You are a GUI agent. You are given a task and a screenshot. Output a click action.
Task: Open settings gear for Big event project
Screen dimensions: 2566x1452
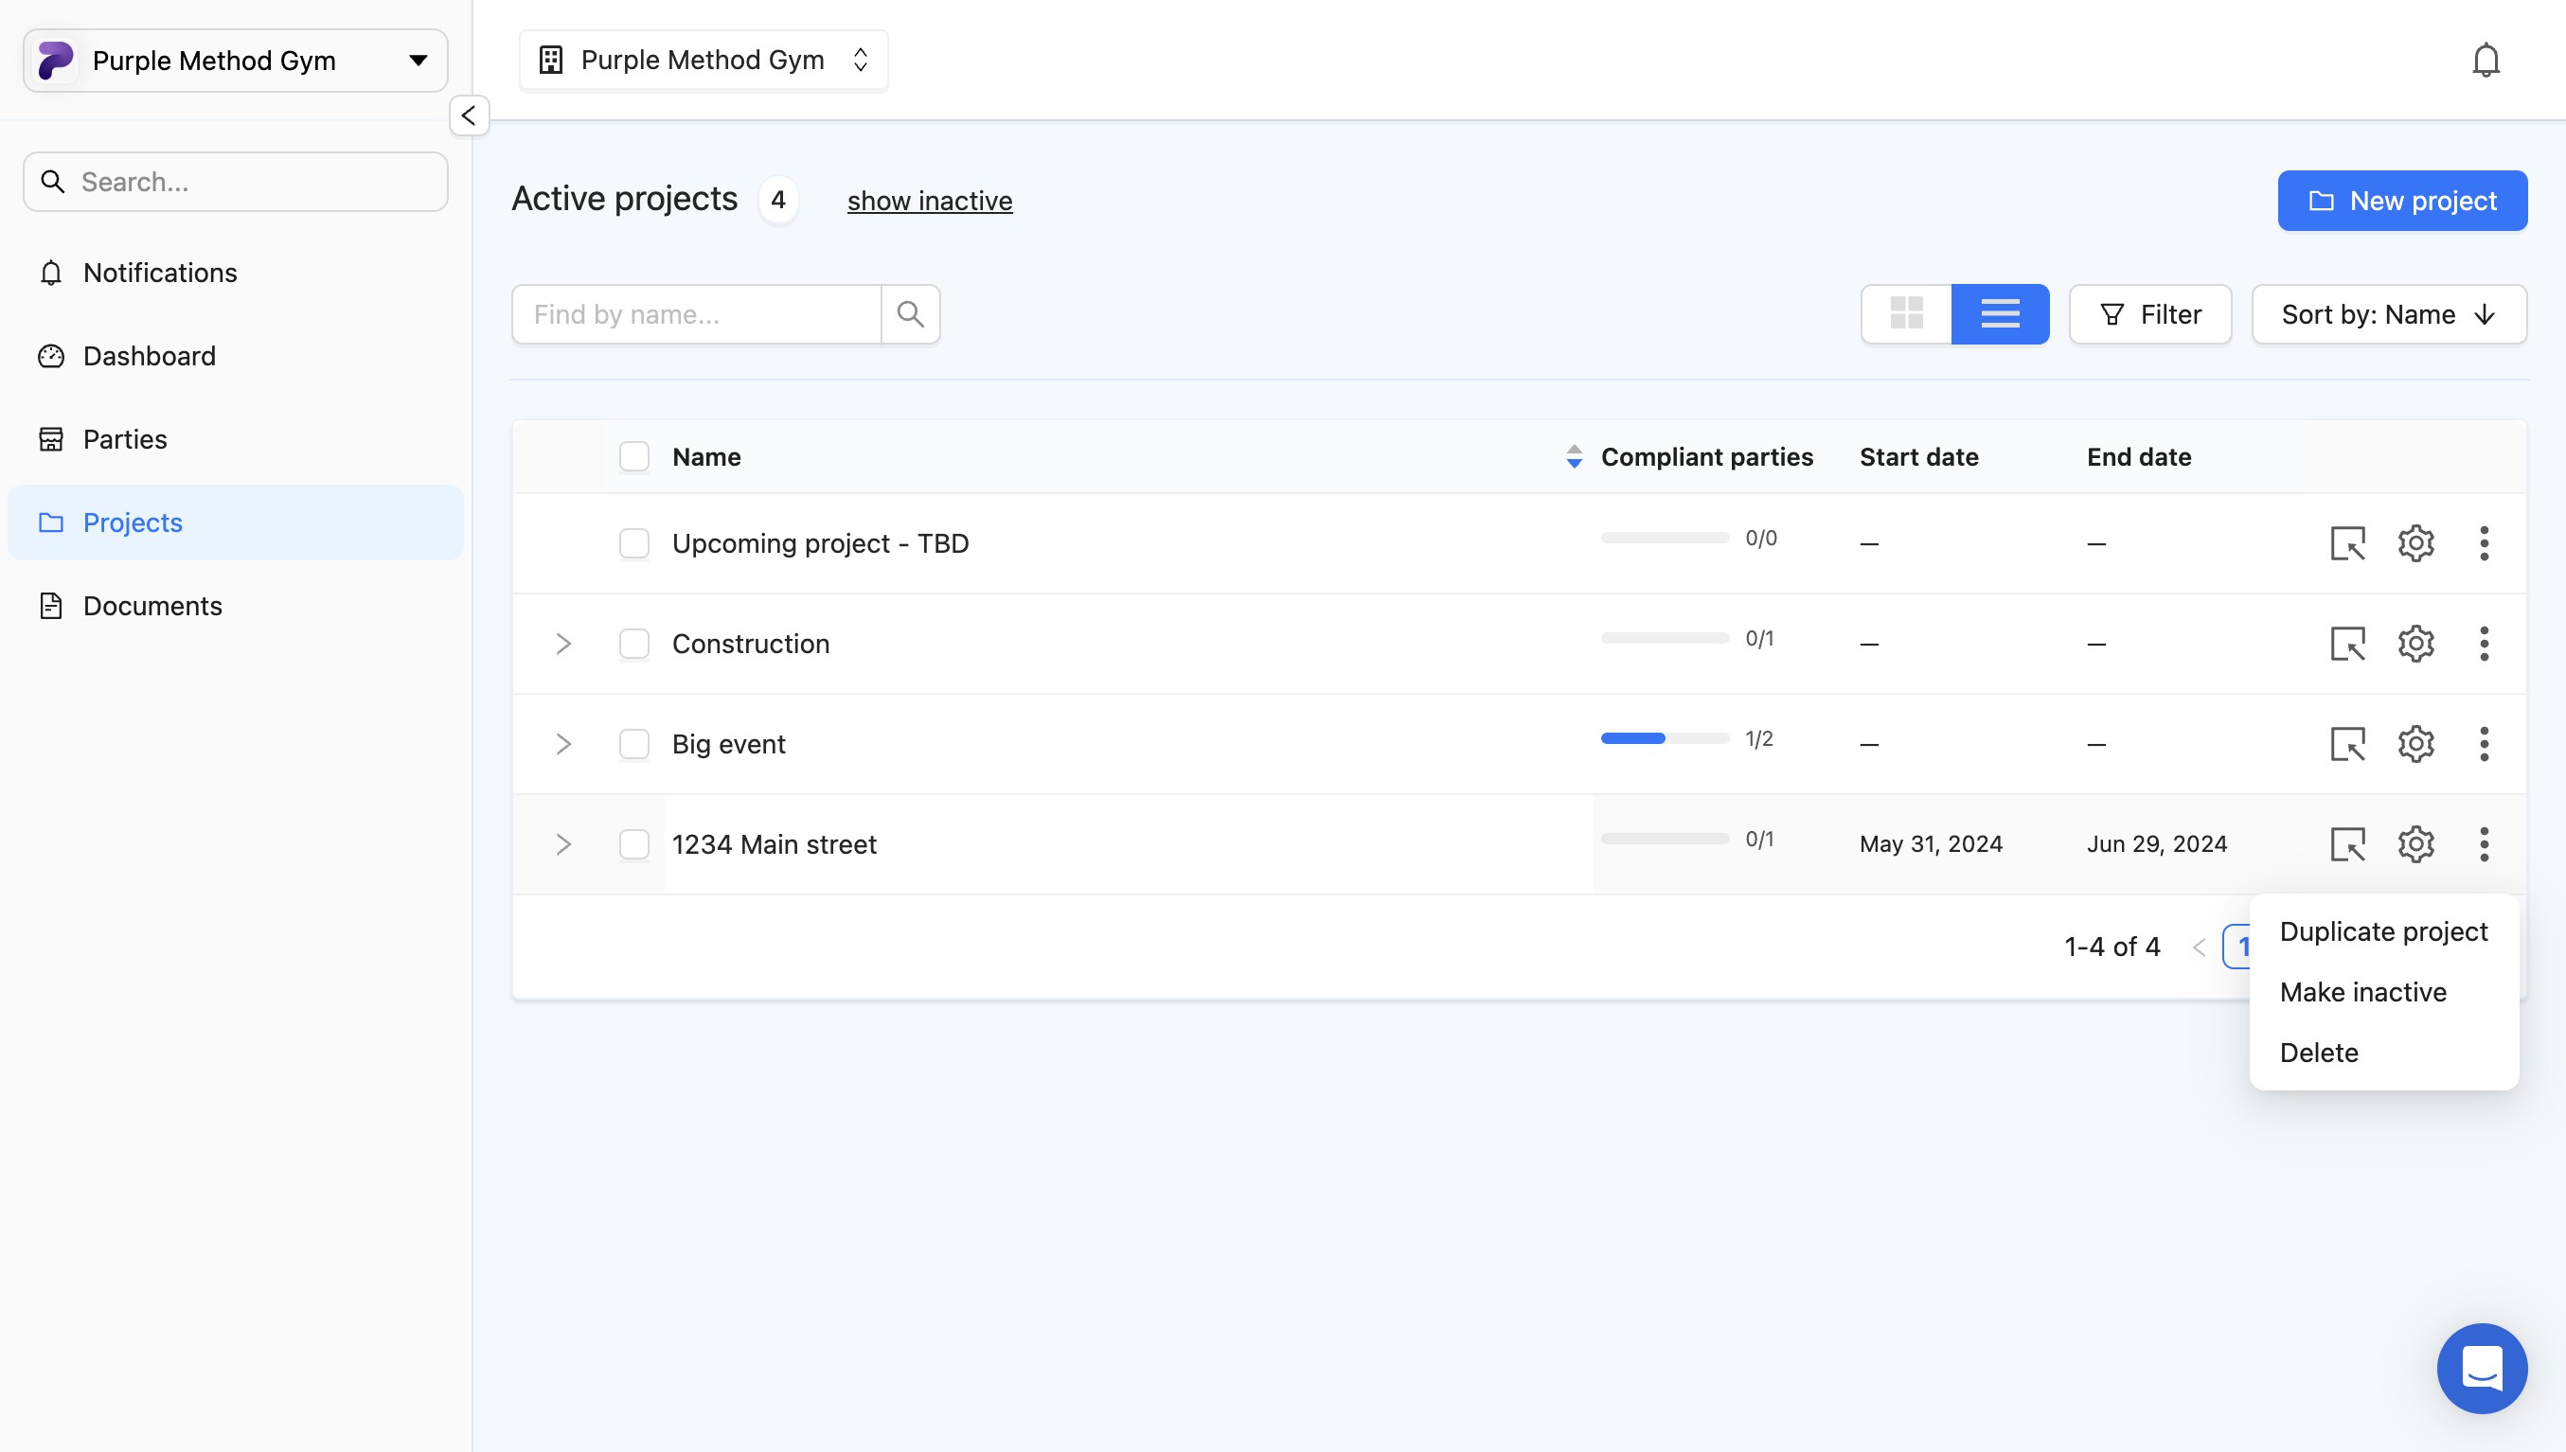(2415, 744)
